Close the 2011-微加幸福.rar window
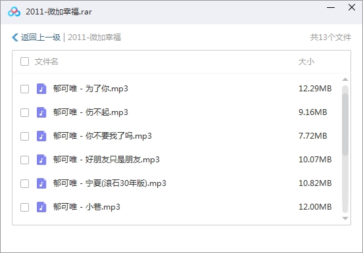The image size is (363, 253). pos(352,7)
